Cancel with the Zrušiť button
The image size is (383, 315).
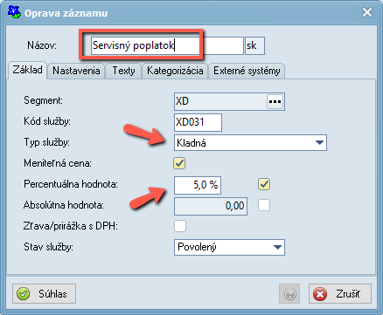340,294
